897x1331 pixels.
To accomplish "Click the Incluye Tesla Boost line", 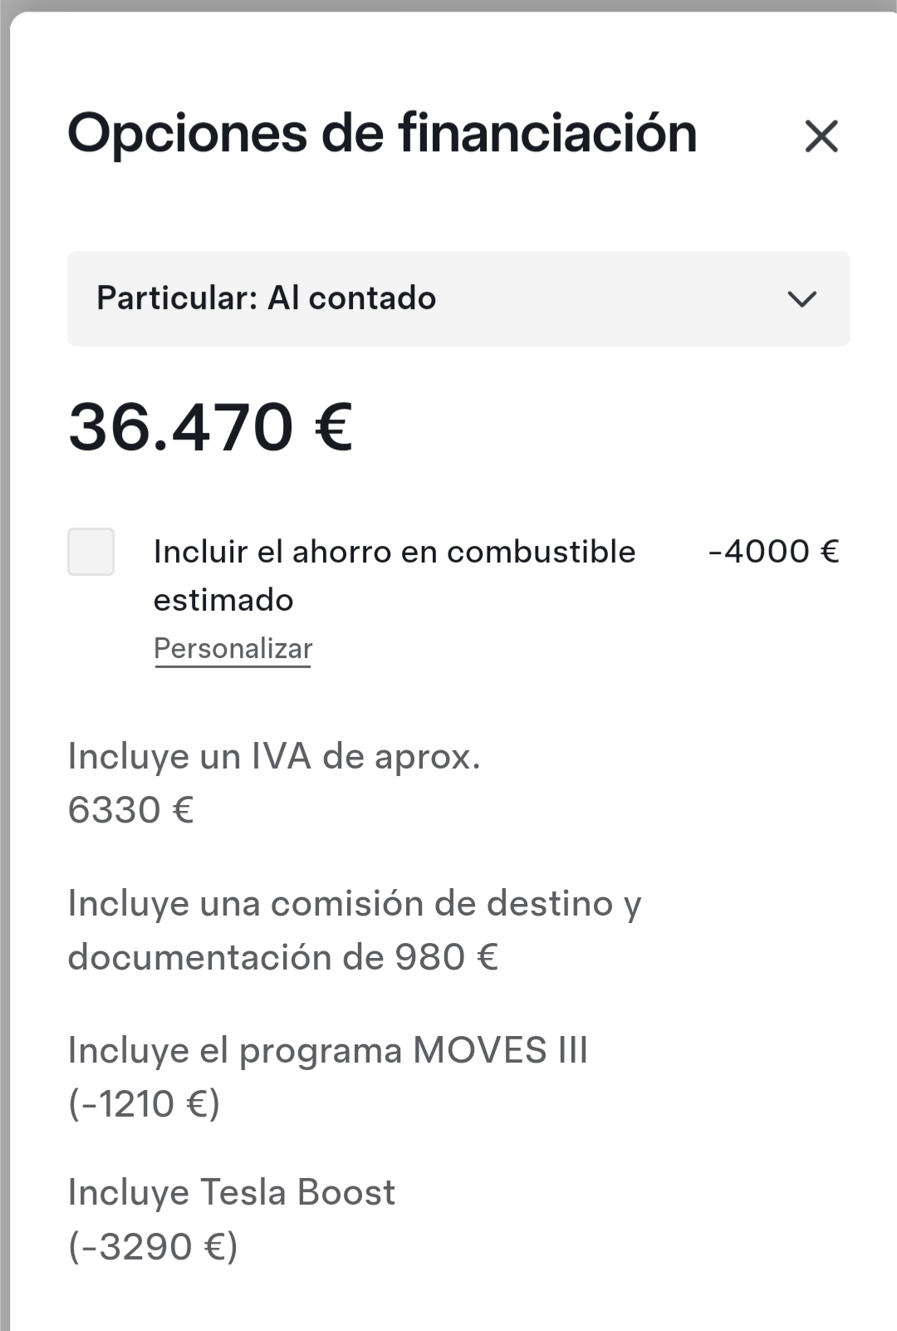I will tap(232, 1193).
